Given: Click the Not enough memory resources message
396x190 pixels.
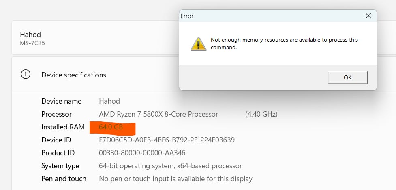Looking at the screenshot, I should [284, 44].
